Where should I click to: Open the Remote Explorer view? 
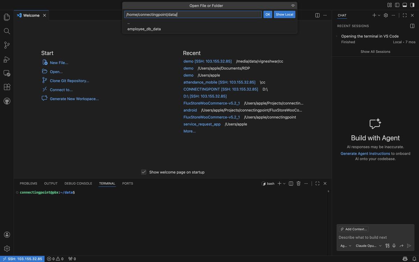[7, 73]
